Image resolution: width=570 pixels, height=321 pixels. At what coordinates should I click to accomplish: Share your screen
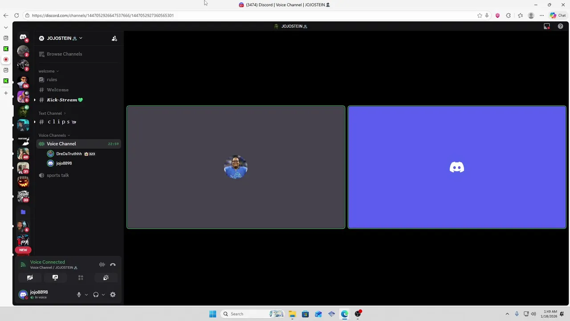[x=55, y=278]
